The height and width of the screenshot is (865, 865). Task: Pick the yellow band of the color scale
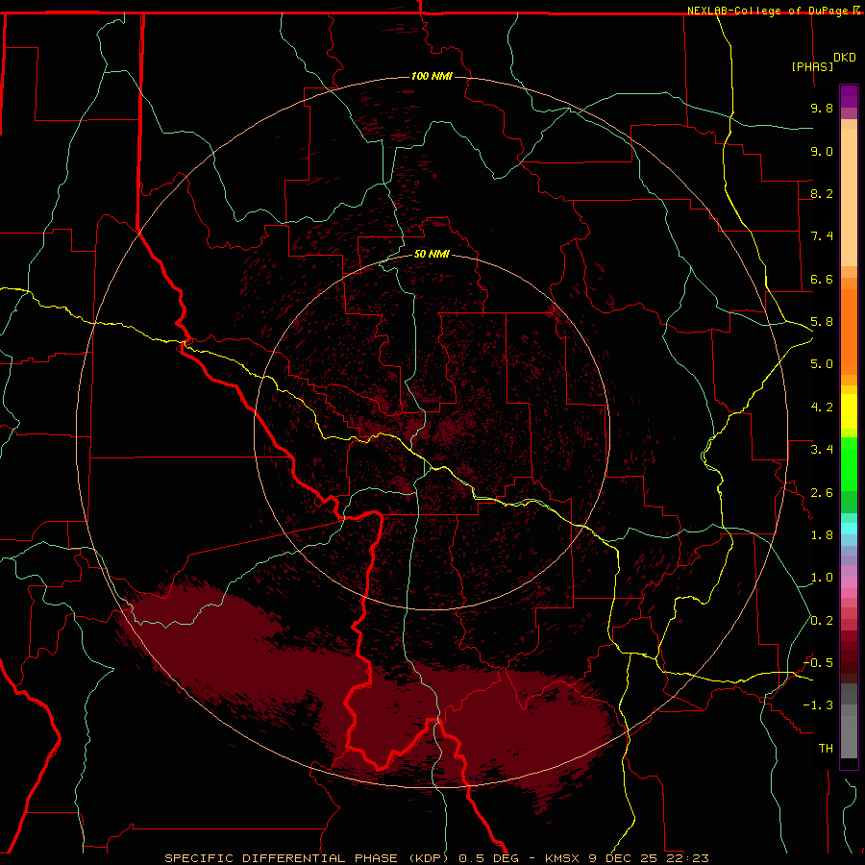tap(849, 411)
